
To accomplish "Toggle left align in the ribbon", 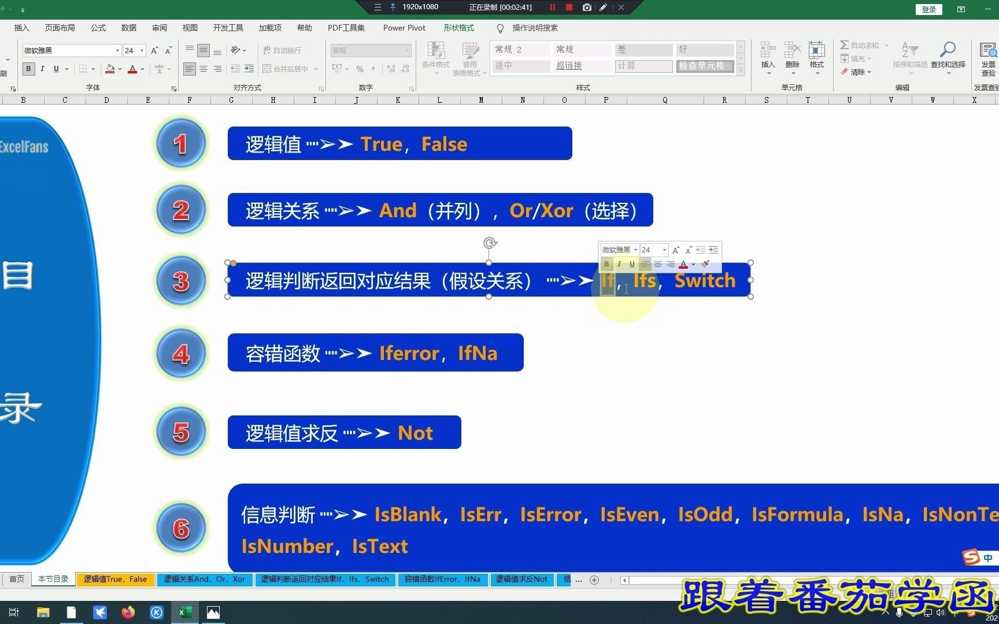I will (x=190, y=69).
